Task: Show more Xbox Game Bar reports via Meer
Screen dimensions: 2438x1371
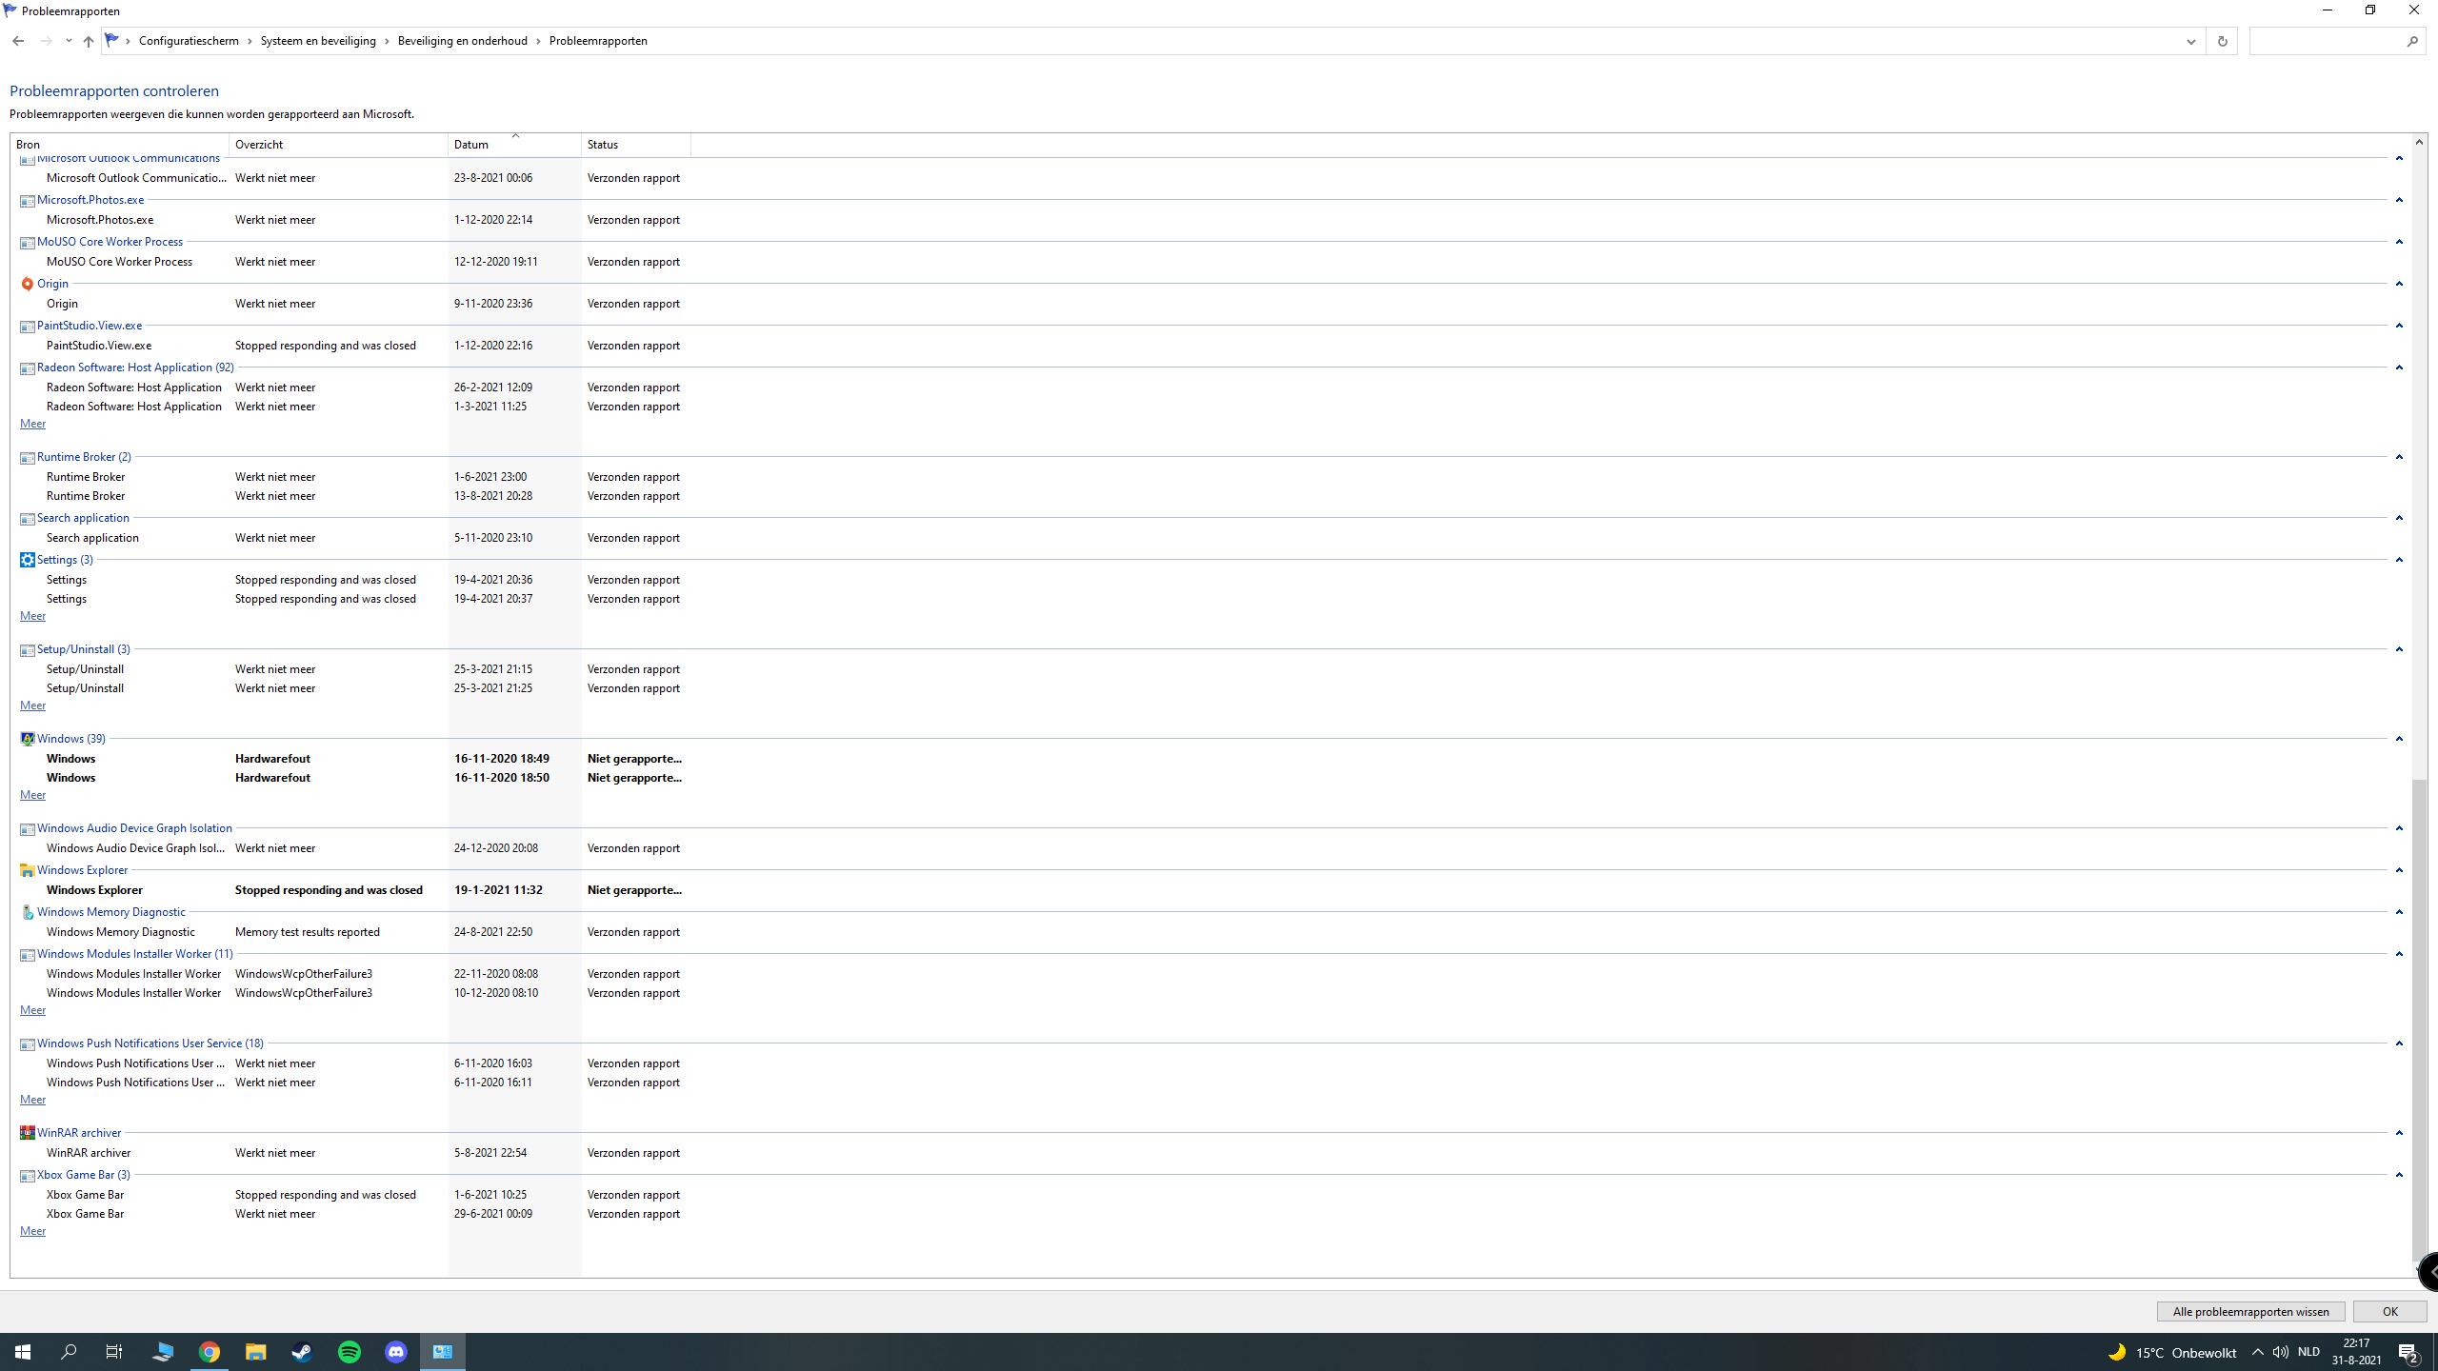Action: click(x=32, y=1231)
